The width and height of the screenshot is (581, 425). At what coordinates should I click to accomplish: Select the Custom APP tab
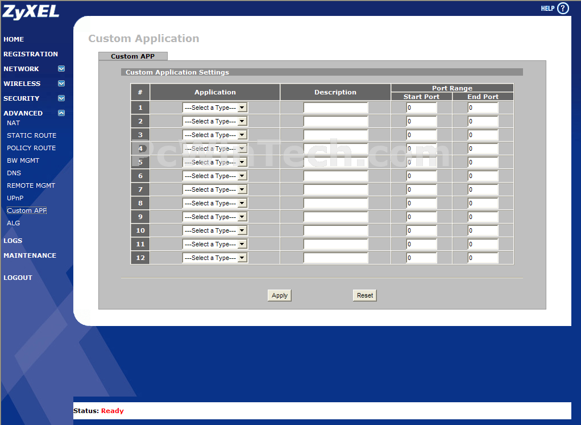(x=132, y=56)
